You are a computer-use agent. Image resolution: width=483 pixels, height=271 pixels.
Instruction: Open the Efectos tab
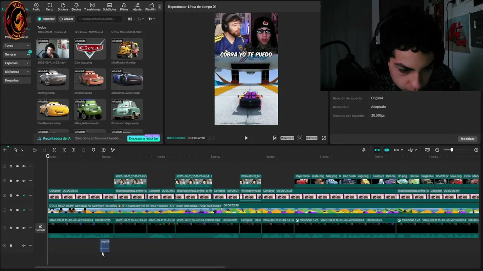76,7
